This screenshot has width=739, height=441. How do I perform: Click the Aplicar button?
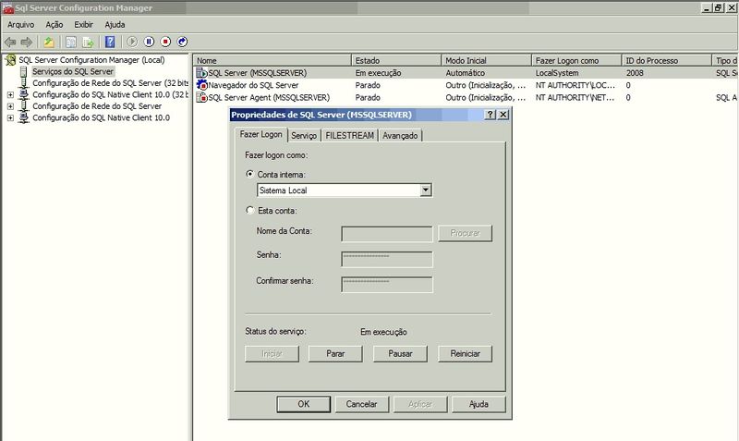pyautogui.click(x=420, y=404)
